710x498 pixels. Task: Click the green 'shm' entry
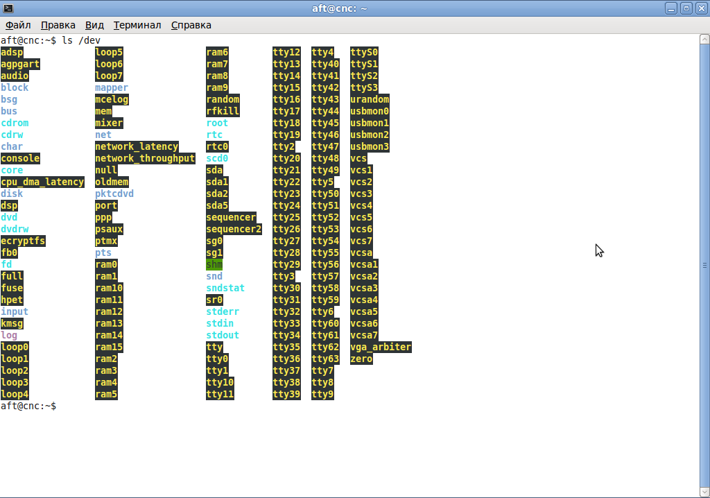[214, 264]
